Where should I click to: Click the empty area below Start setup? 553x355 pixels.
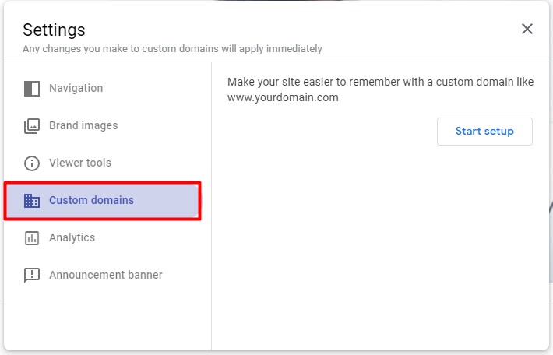(380, 249)
